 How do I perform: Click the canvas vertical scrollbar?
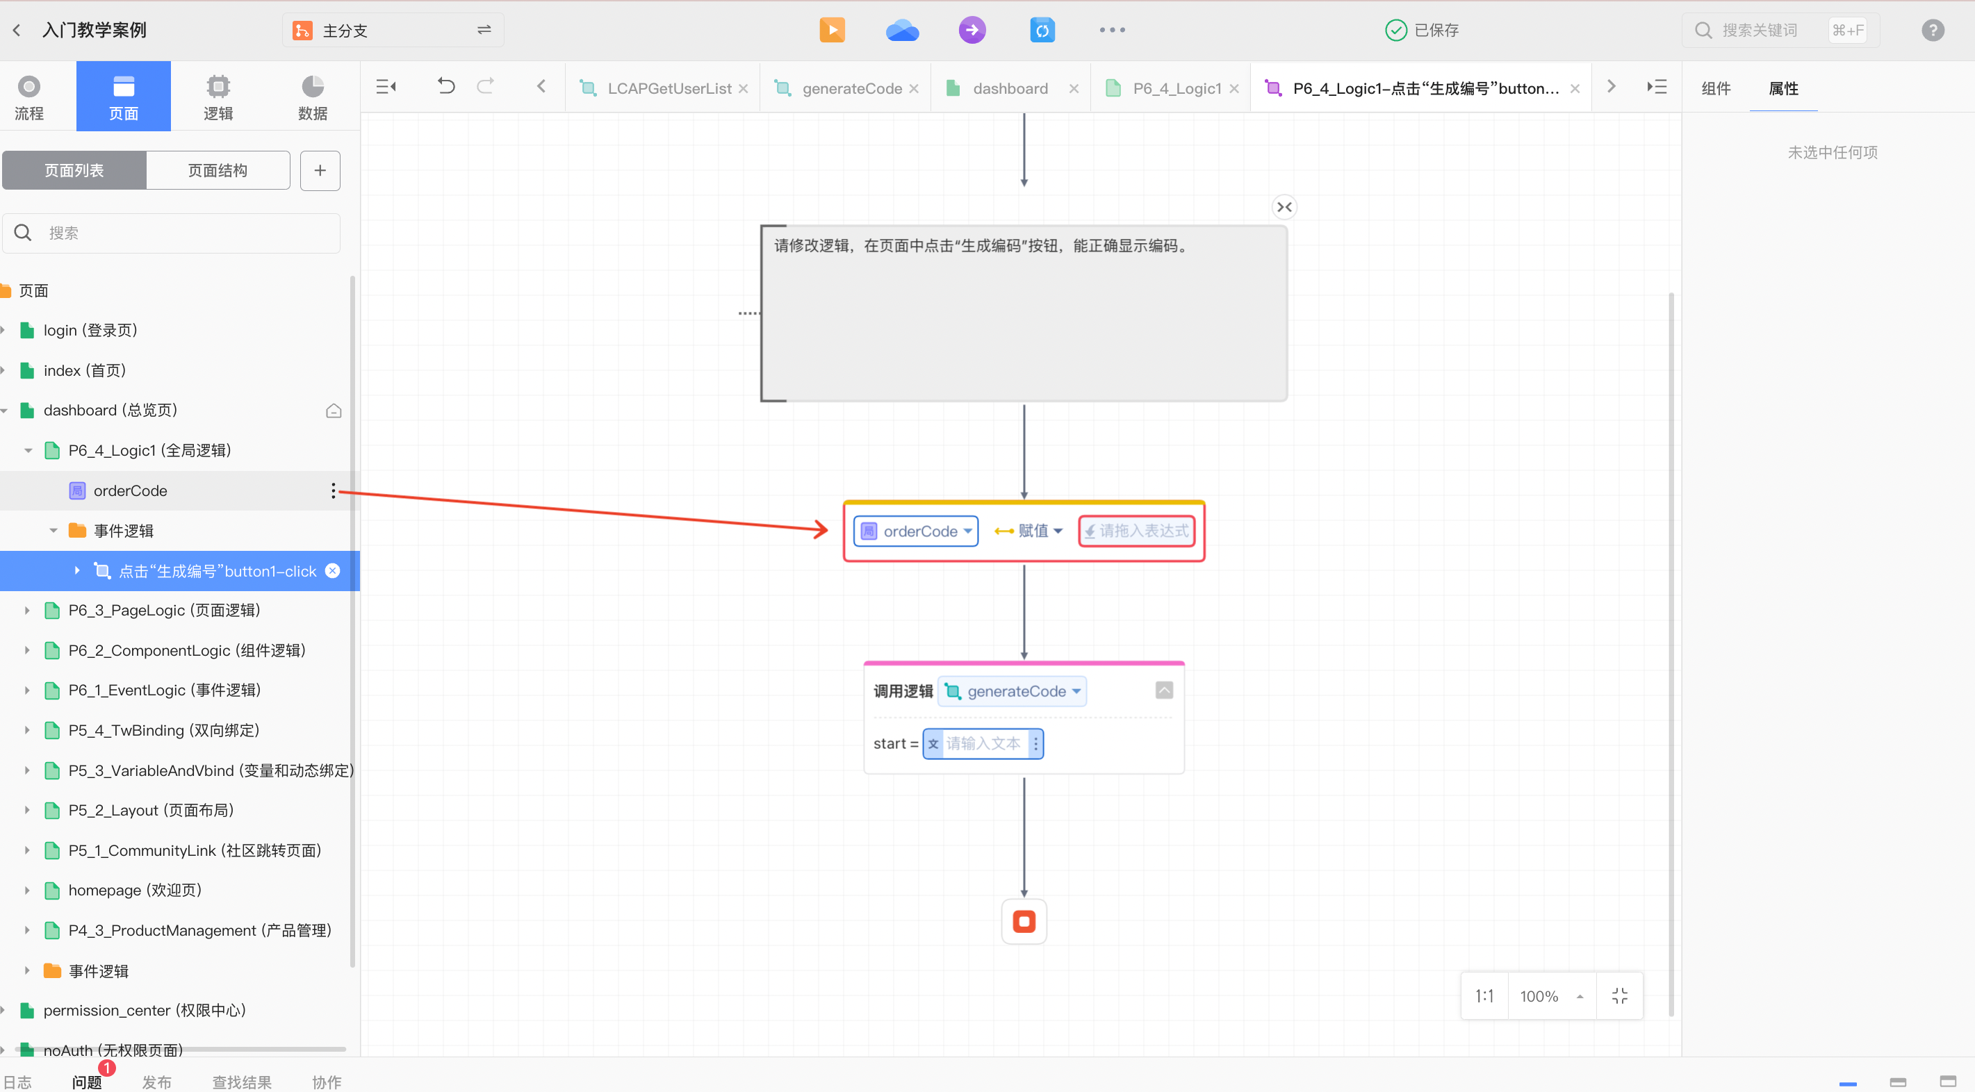pos(1671,654)
